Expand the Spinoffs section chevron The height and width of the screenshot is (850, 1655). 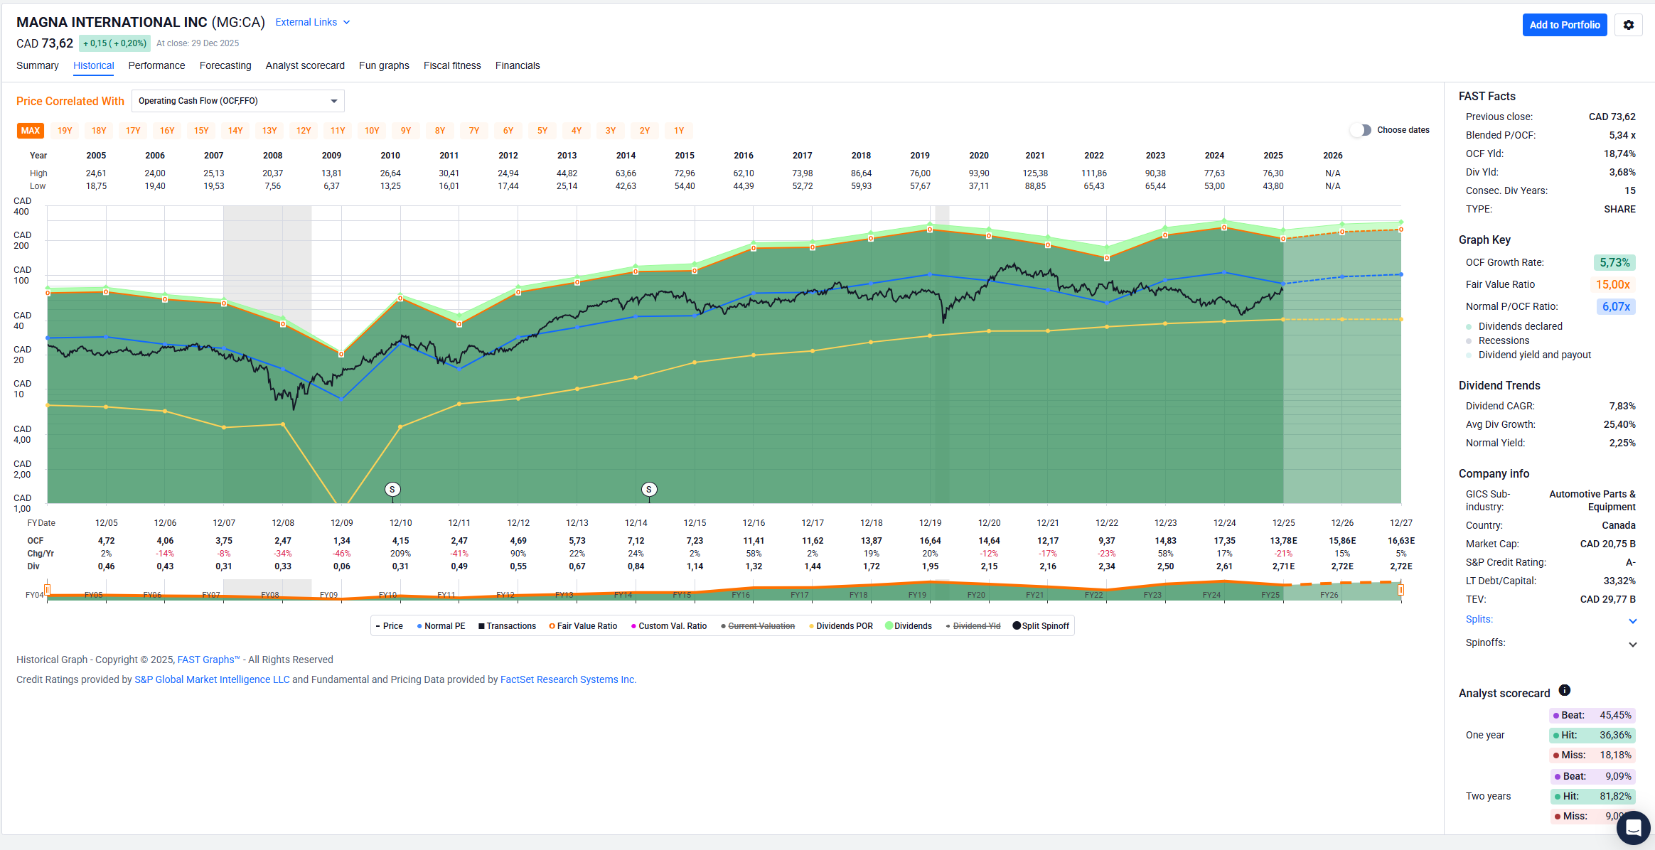pos(1632,645)
